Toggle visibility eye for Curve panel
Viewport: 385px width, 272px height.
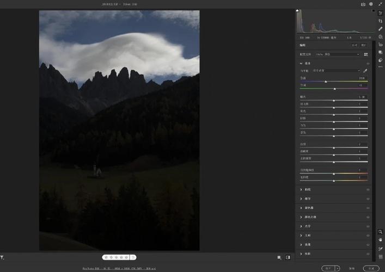[x=368, y=189]
